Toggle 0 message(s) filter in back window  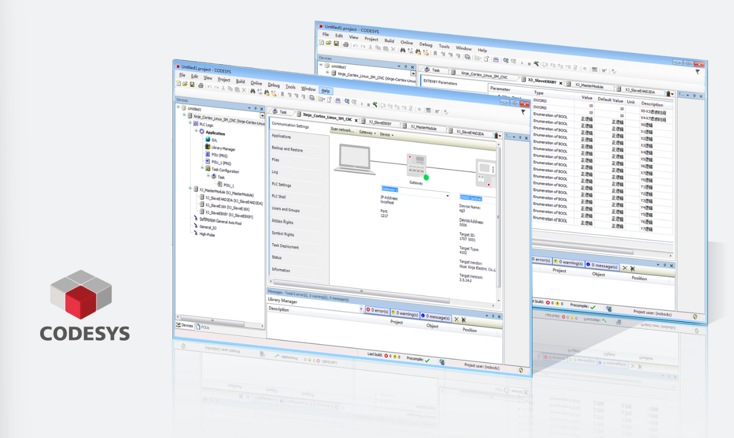602,266
